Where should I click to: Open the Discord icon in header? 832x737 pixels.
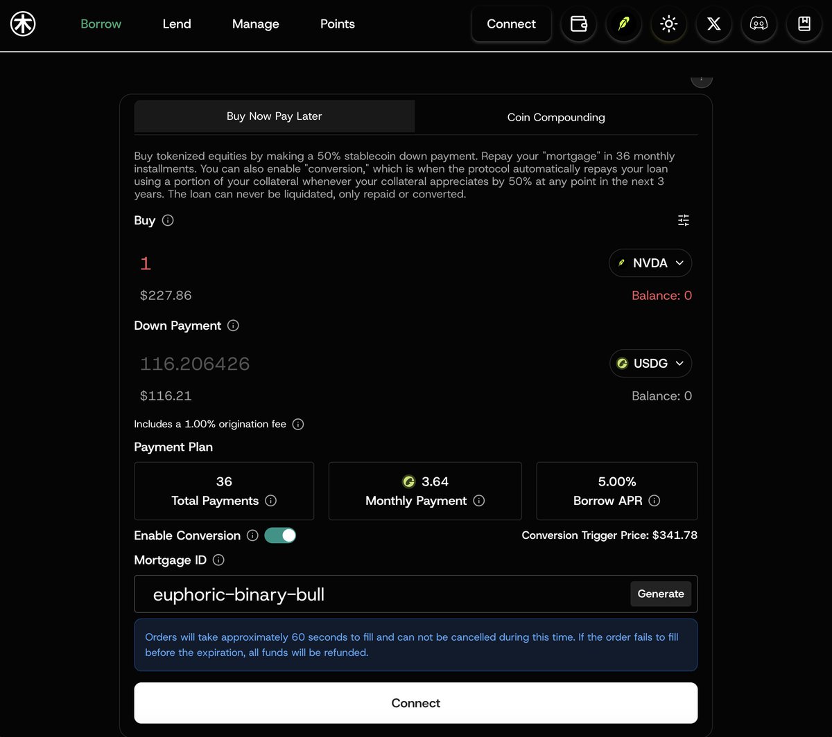[x=759, y=24]
